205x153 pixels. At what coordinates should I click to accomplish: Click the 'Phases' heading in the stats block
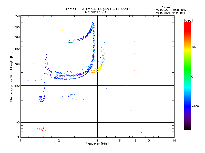click(x=166, y=7)
